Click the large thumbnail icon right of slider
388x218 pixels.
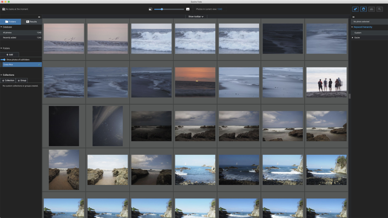pyautogui.click(x=188, y=9)
